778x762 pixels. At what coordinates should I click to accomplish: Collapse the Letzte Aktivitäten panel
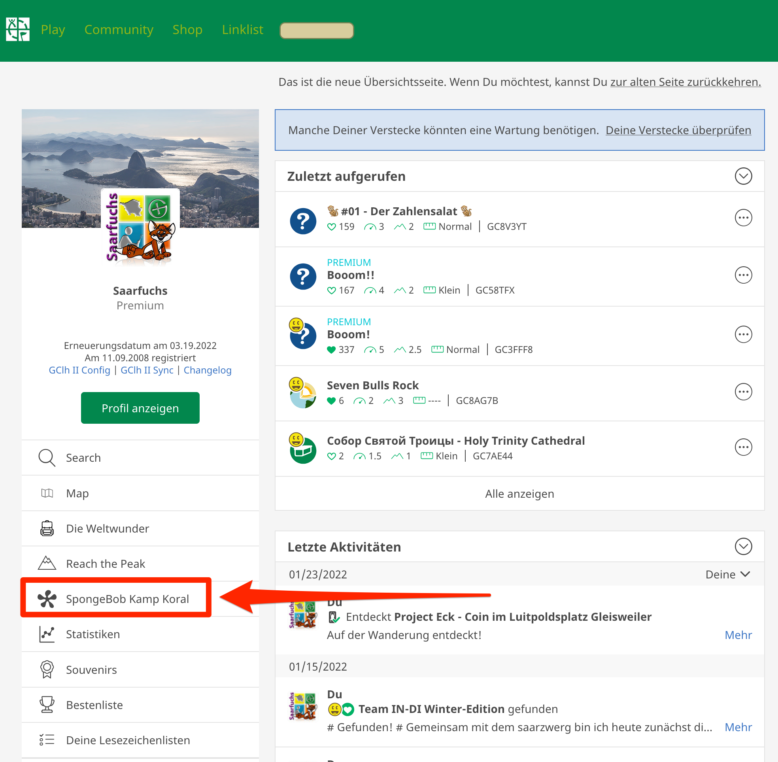[743, 546]
